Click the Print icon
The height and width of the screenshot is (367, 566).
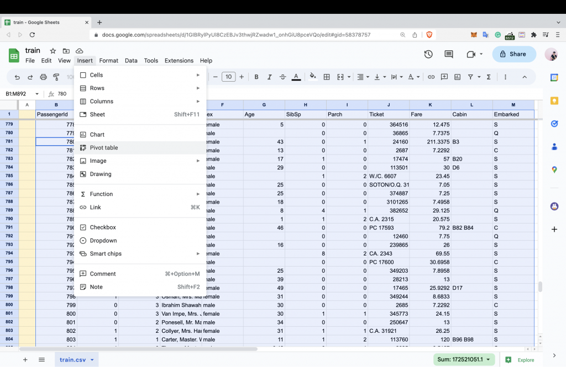(43, 77)
